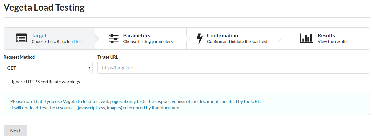Go to the Confirmation step
Viewport: 373px width, 140px height.
pyautogui.click(x=232, y=38)
